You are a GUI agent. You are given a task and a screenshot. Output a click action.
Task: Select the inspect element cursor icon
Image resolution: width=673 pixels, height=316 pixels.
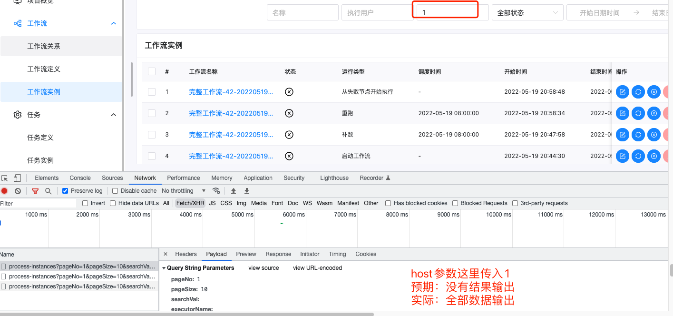click(x=5, y=178)
